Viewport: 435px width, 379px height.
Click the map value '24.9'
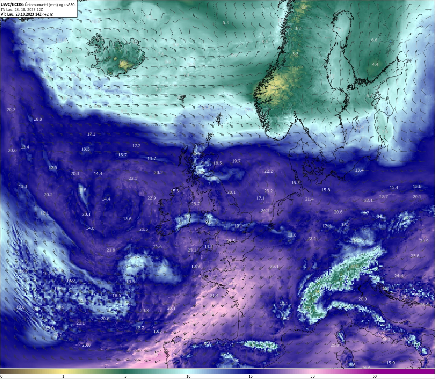click(424, 241)
